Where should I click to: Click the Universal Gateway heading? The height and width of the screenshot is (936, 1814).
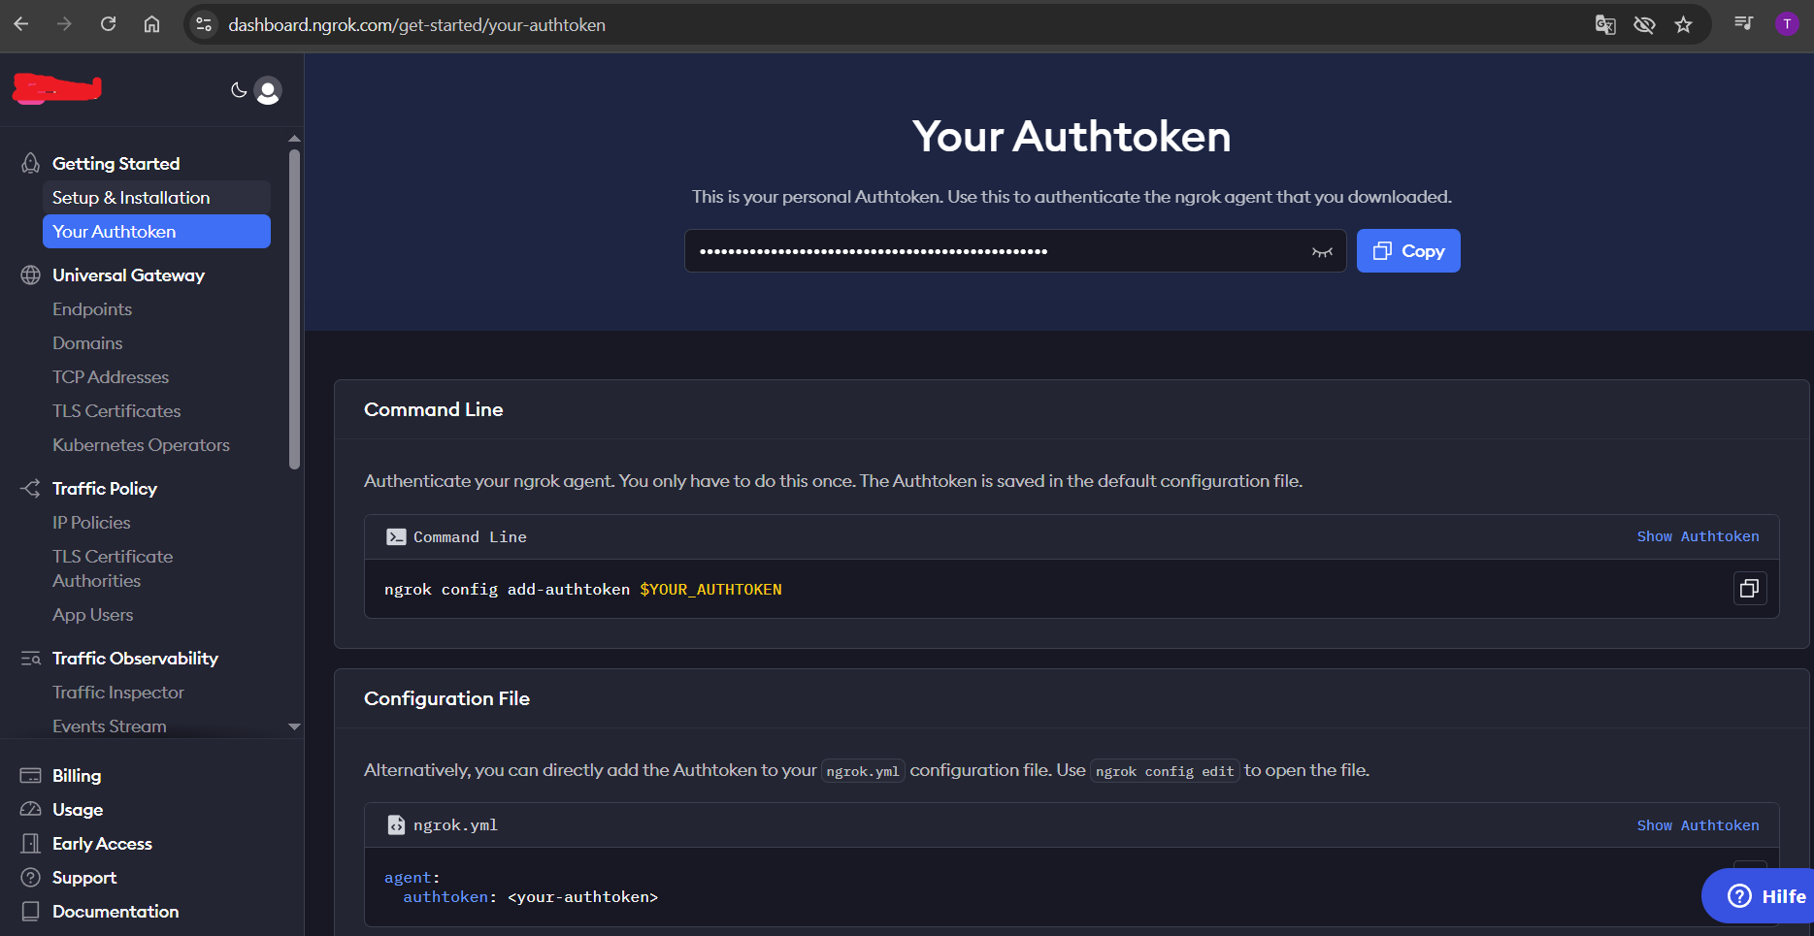[128, 274]
